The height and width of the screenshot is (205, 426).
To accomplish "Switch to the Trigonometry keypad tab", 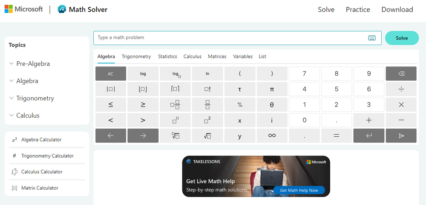I will click(136, 57).
